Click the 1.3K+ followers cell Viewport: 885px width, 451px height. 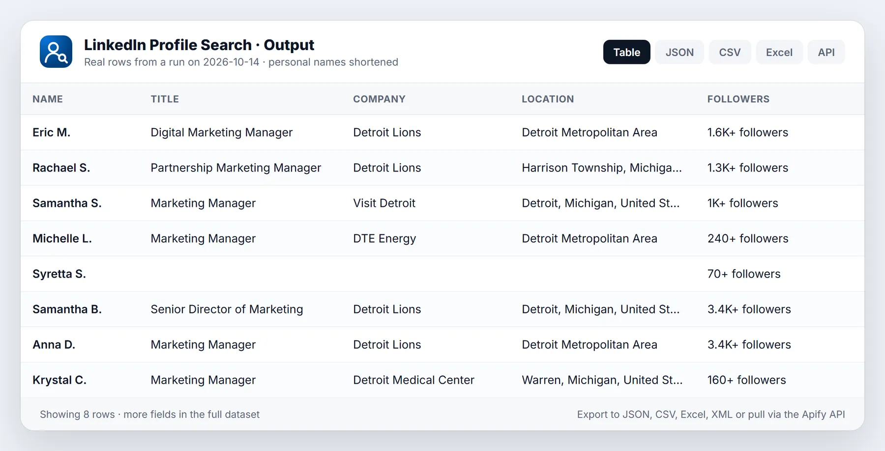tap(747, 168)
